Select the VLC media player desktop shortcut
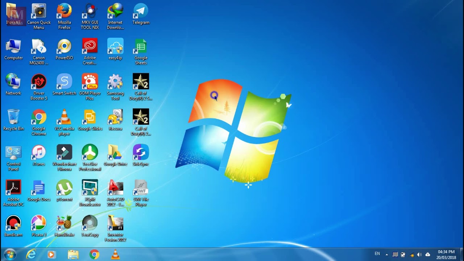Image resolution: width=464 pixels, height=261 pixels. 64,123
